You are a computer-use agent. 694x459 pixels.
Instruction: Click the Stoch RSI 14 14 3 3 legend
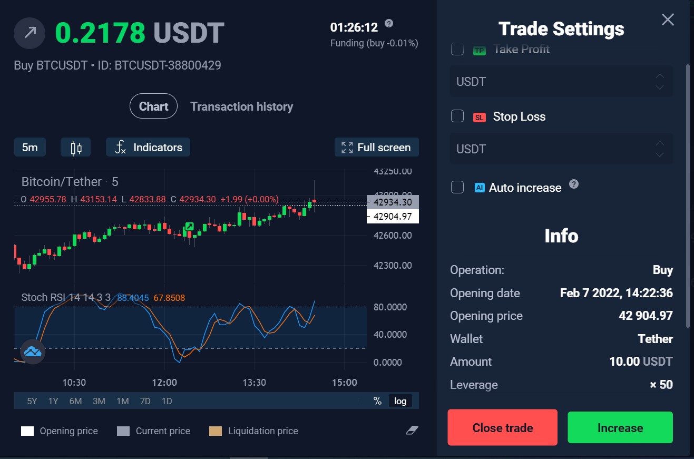point(66,297)
